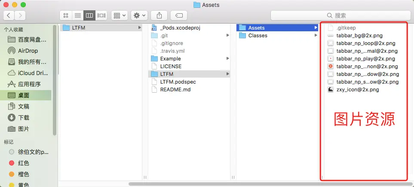Select the Classes folder
414x187 pixels.
pyautogui.click(x=277, y=35)
